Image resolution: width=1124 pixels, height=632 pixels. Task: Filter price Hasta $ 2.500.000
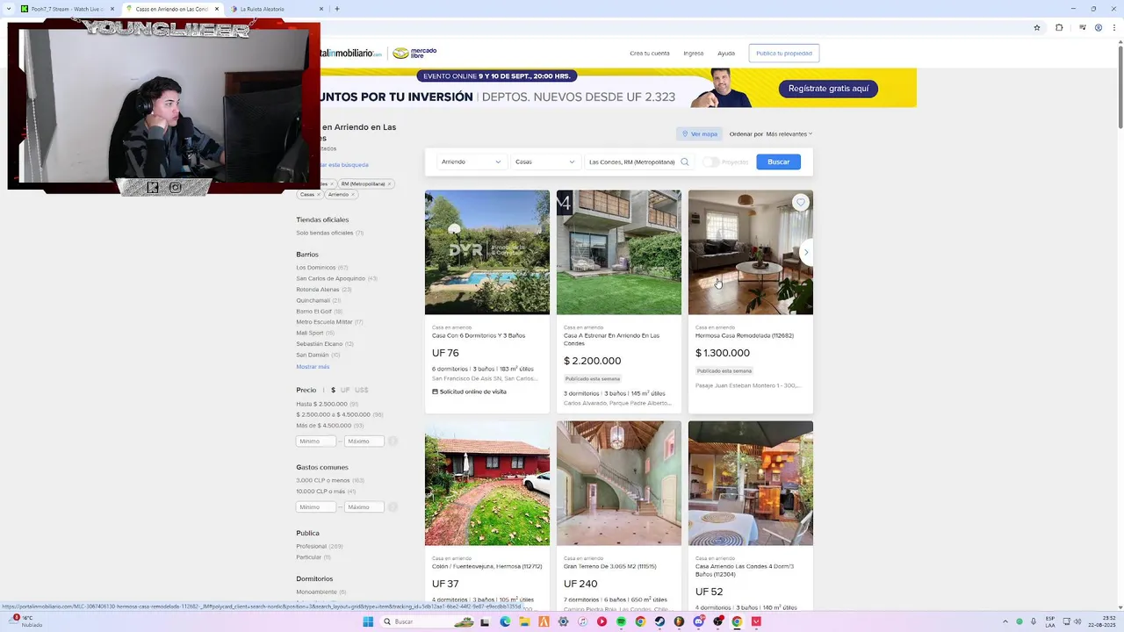[321, 404]
